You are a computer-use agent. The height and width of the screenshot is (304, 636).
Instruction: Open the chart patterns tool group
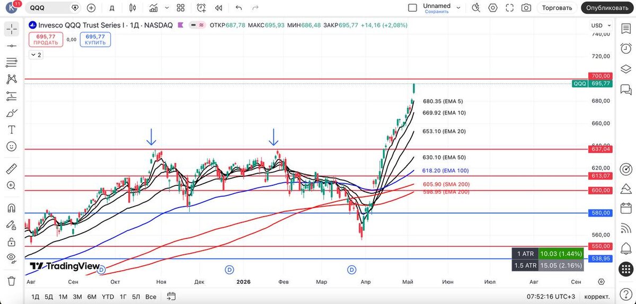[12, 79]
